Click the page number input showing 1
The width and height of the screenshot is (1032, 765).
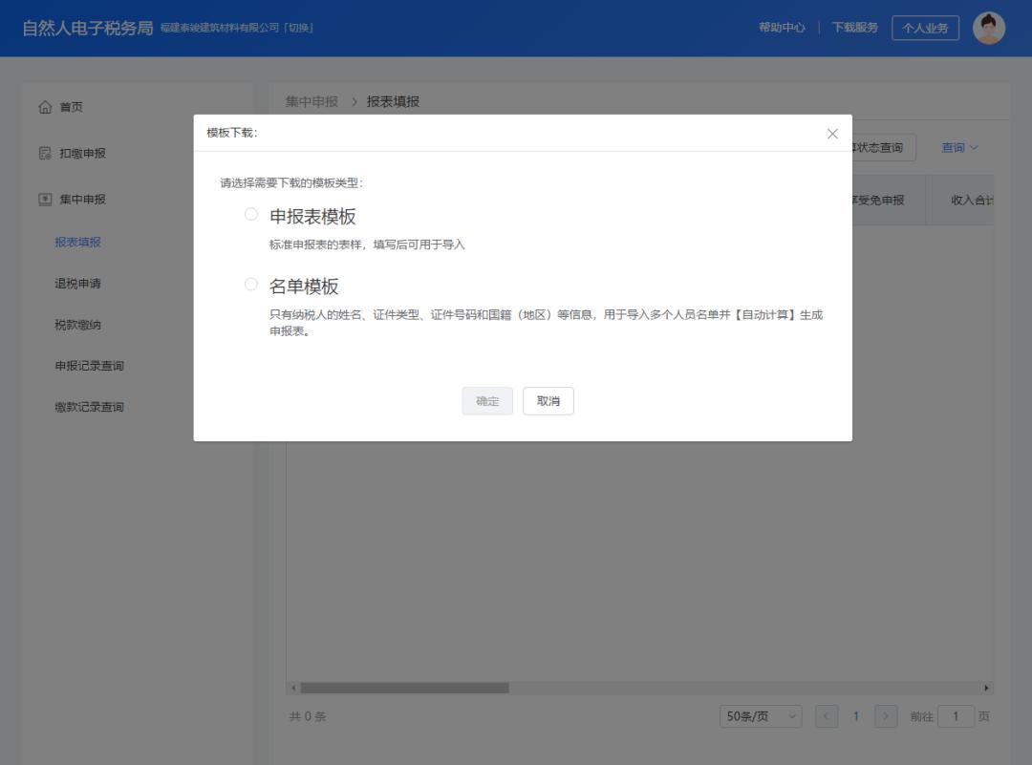tap(957, 715)
